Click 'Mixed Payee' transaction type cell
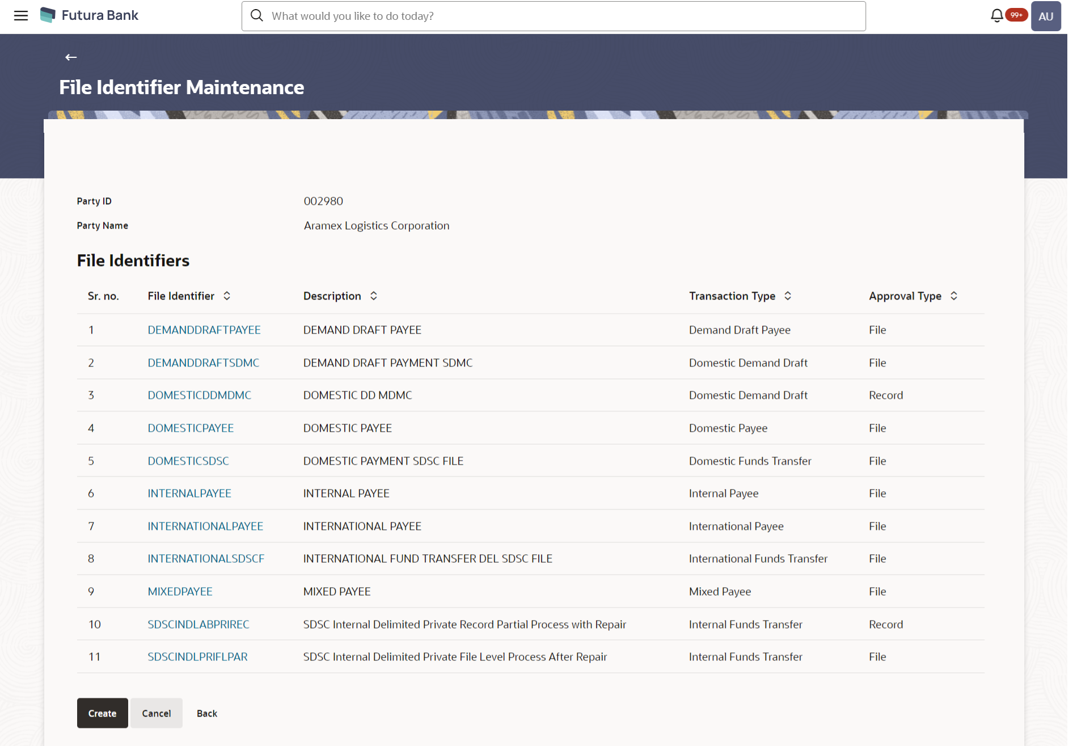The height and width of the screenshot is (746, 1073). pyautogui.click(x=720, y=591)
